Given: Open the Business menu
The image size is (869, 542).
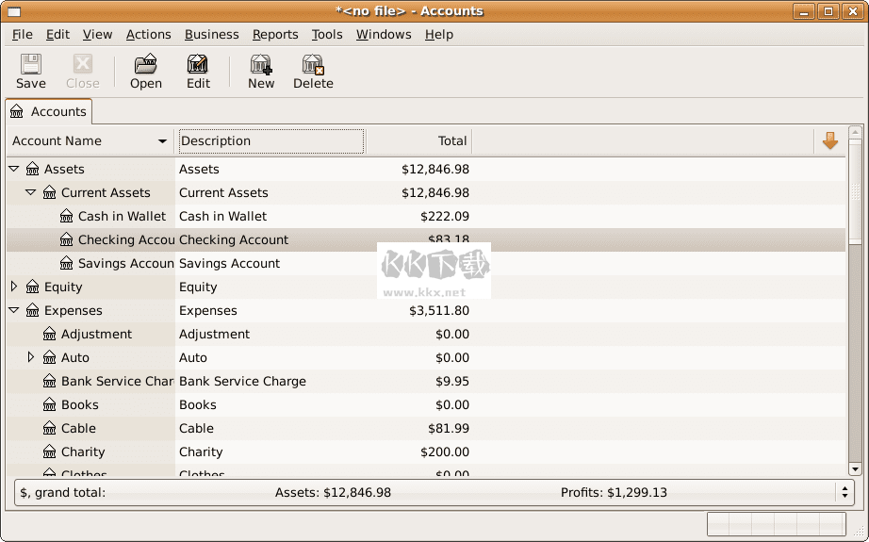Looking at the screenshot, I should pyautogui.click(x=211, y=35).
